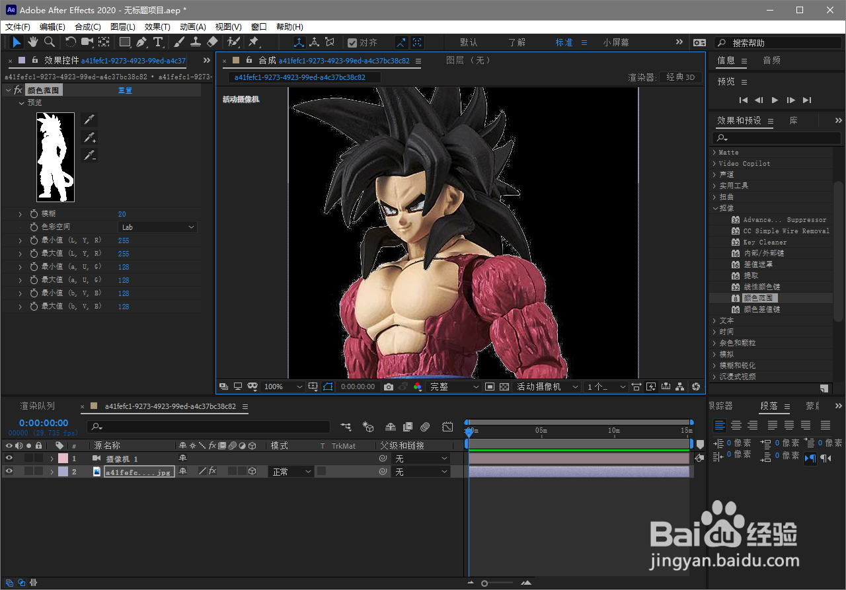The width and height of the screenshot is (846, 590).
Task: Open the 合成(C) menu
Action: pos(88,27)
